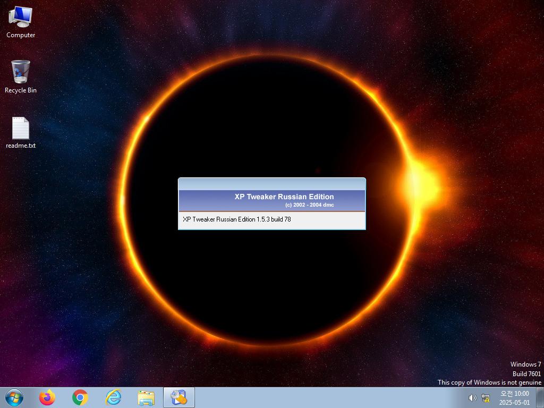Click the date 2025-05-01 in tray

click(514, 403)
